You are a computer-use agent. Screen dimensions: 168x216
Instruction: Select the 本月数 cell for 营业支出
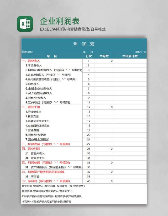coord(104,107)
